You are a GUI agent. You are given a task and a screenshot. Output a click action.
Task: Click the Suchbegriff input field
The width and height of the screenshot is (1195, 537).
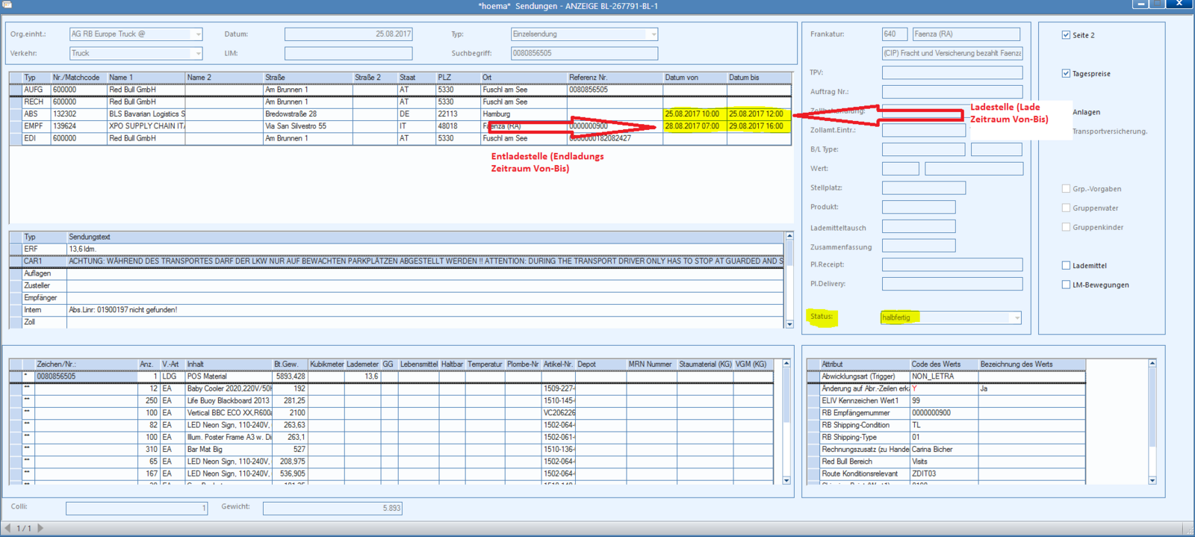coord(584,54)
